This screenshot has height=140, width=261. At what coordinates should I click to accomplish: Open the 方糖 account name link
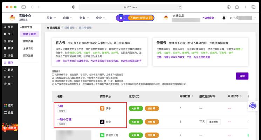click(x=60, y=106)
